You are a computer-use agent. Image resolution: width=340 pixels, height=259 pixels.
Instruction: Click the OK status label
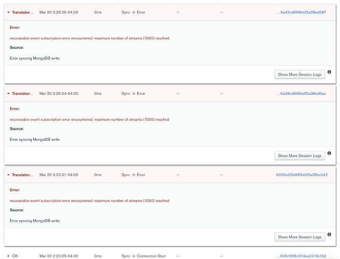tap(15, 256)
